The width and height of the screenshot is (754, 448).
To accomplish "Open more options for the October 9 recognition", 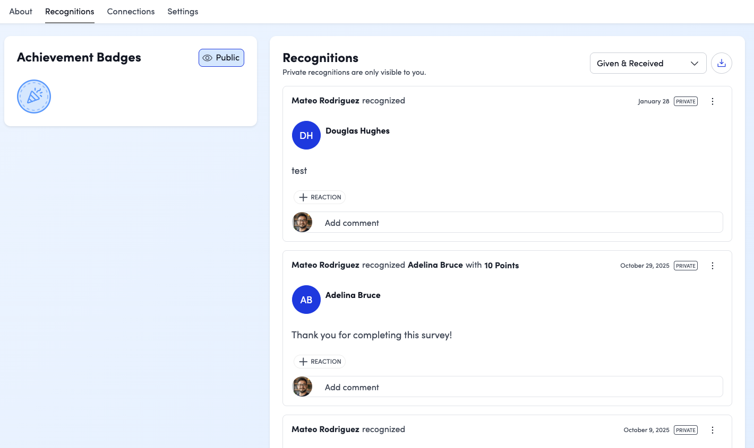I will click(x=713, y=430).
